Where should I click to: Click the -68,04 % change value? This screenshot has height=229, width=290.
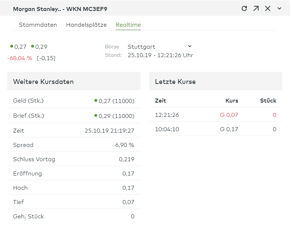20,58
